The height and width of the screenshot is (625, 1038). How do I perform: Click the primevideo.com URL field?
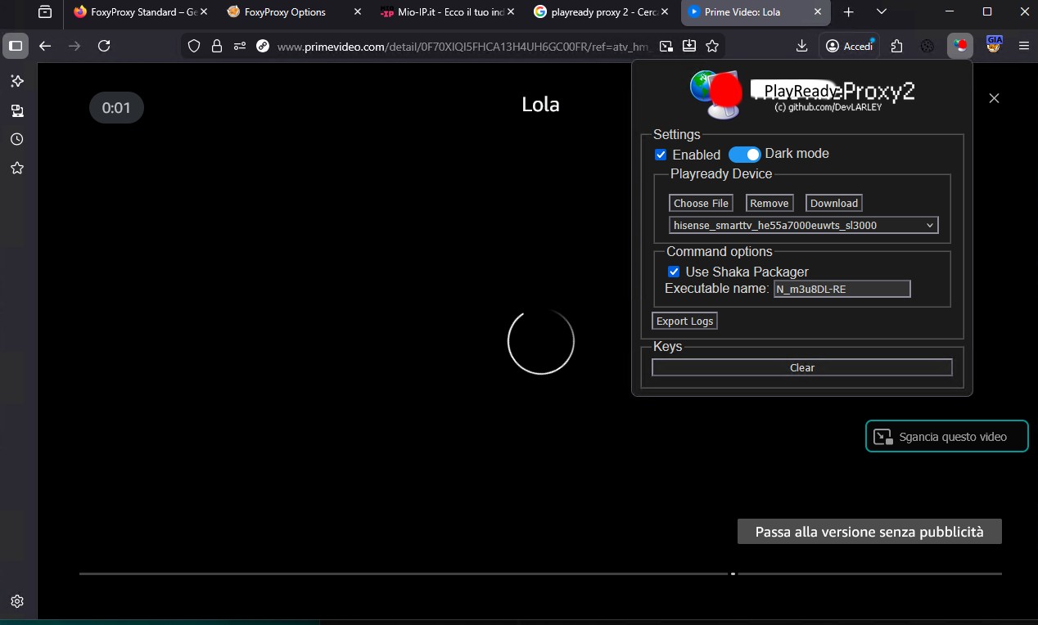click(x=464, y=47)
